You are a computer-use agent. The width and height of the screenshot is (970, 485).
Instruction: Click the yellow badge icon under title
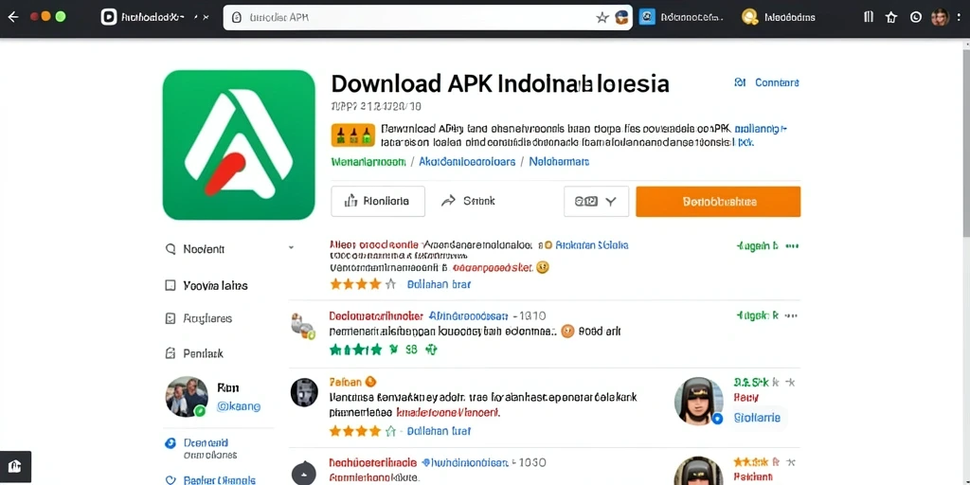353,135
